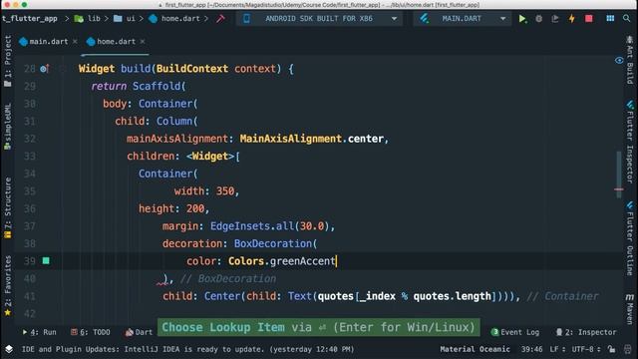The width and height of the screenshot is (638, 359).
Task: Trigger Flutter Hot Reload lightning icon
Action: point(571,19)
